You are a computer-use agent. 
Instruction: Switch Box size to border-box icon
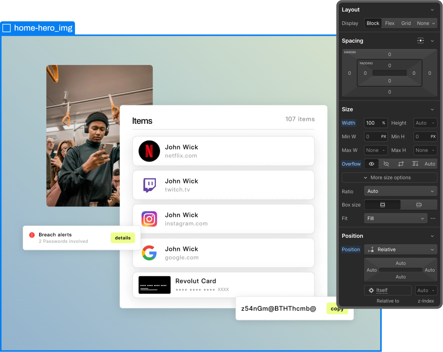pos(382,205)
